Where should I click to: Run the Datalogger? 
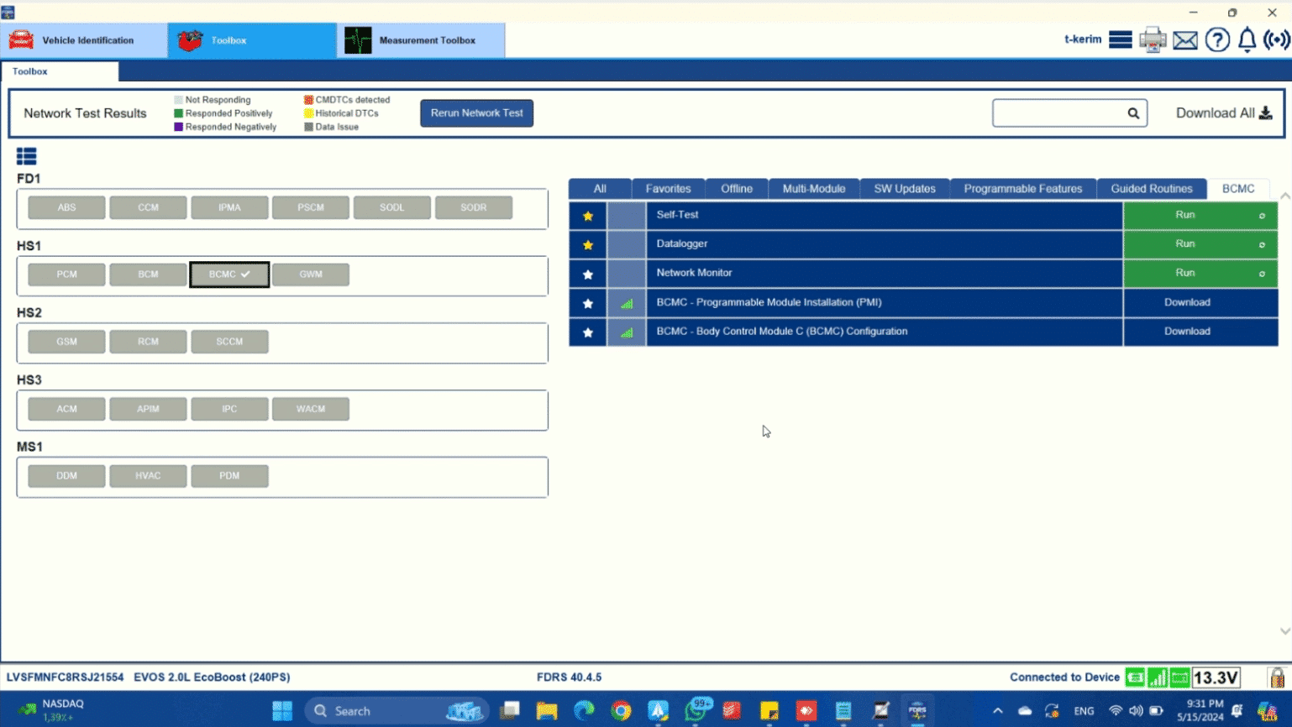point(1200,245)
